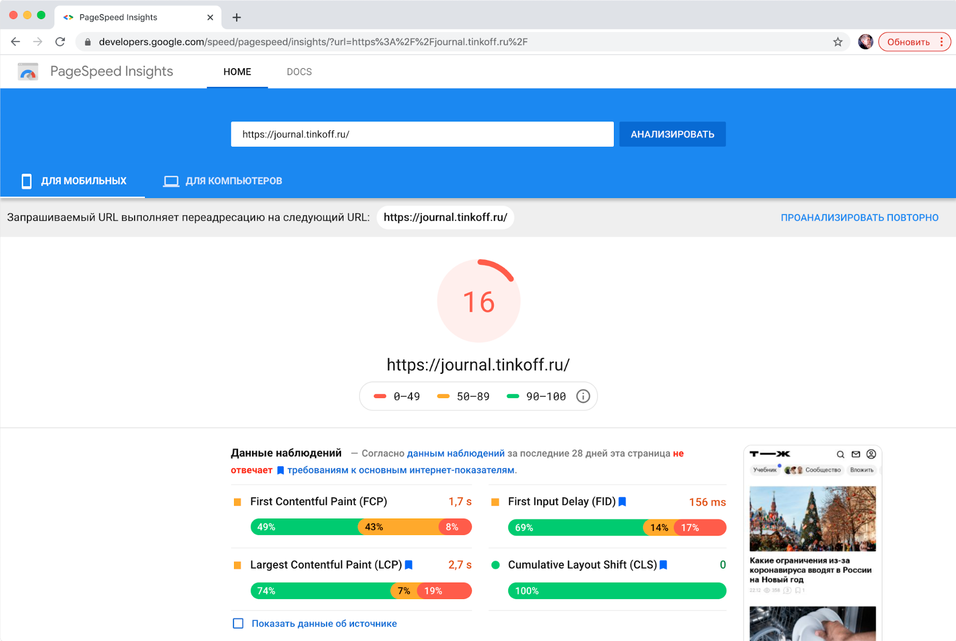
Task: Go back using the browser back arrow
Action: pyautogui.click(x=16, y=42)
